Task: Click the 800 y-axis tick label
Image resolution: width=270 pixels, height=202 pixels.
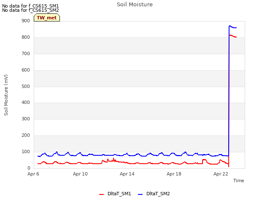Action: (26, 37)
